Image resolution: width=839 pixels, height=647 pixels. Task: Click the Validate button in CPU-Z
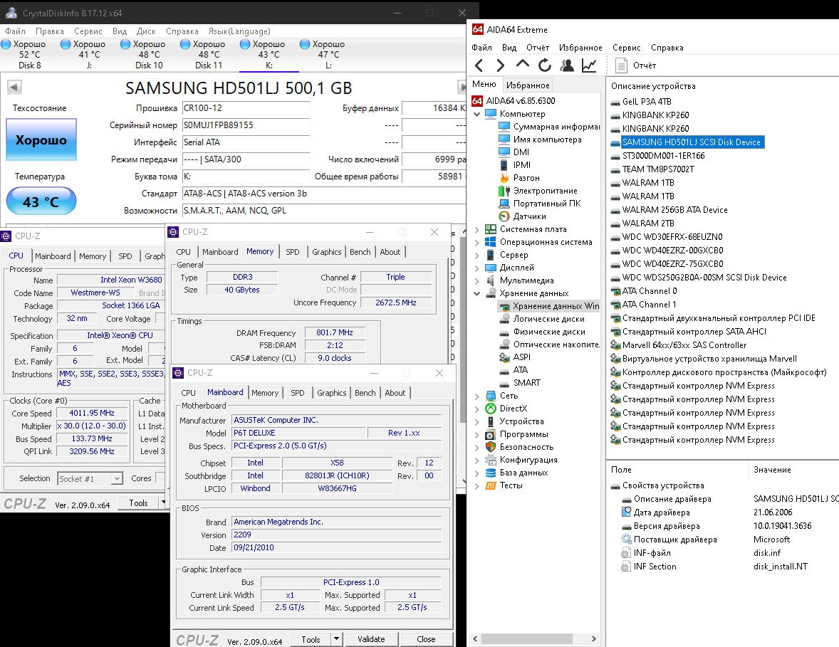click(371, 639)
